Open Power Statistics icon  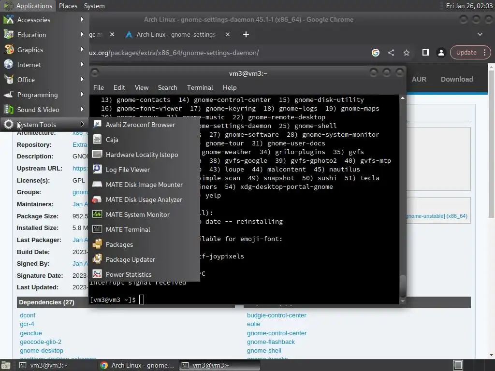(x=97, y=274)
